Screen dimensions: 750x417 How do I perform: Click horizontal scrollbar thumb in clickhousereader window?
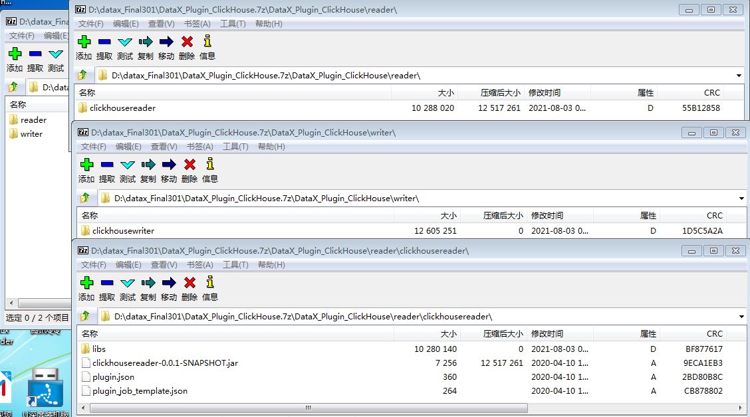(309, 408)
